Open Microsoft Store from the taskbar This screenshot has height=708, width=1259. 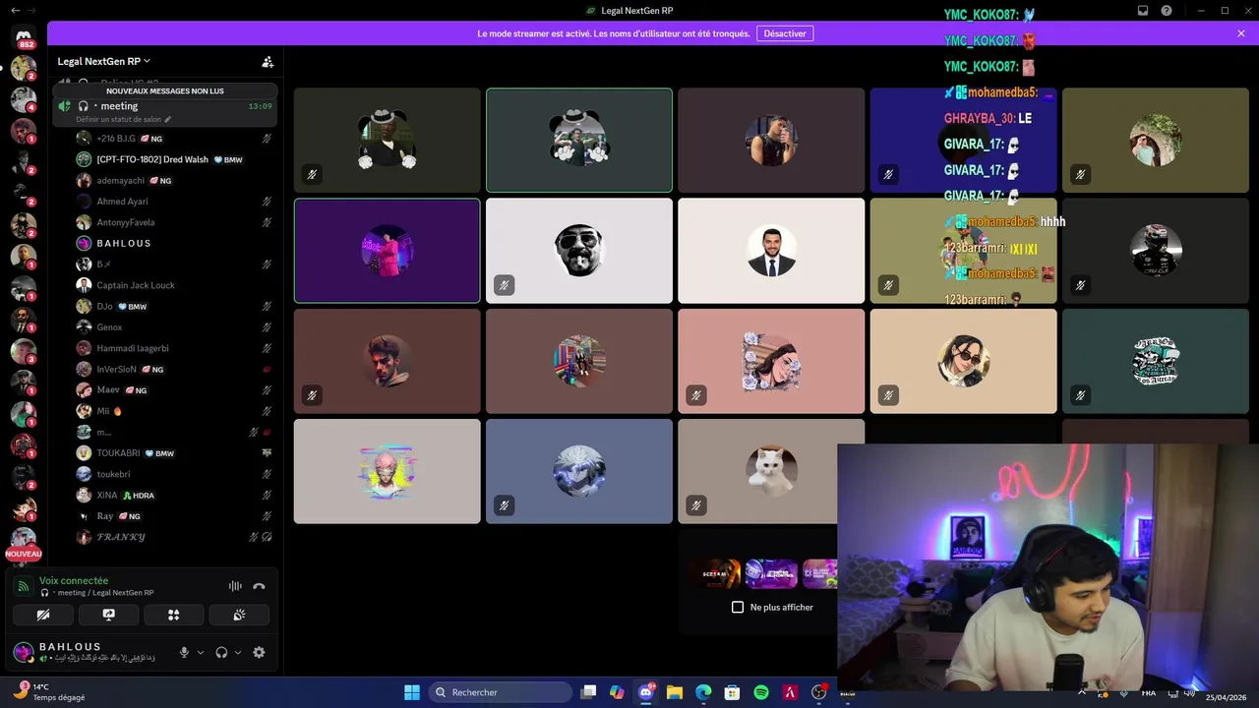coord(733,692)
